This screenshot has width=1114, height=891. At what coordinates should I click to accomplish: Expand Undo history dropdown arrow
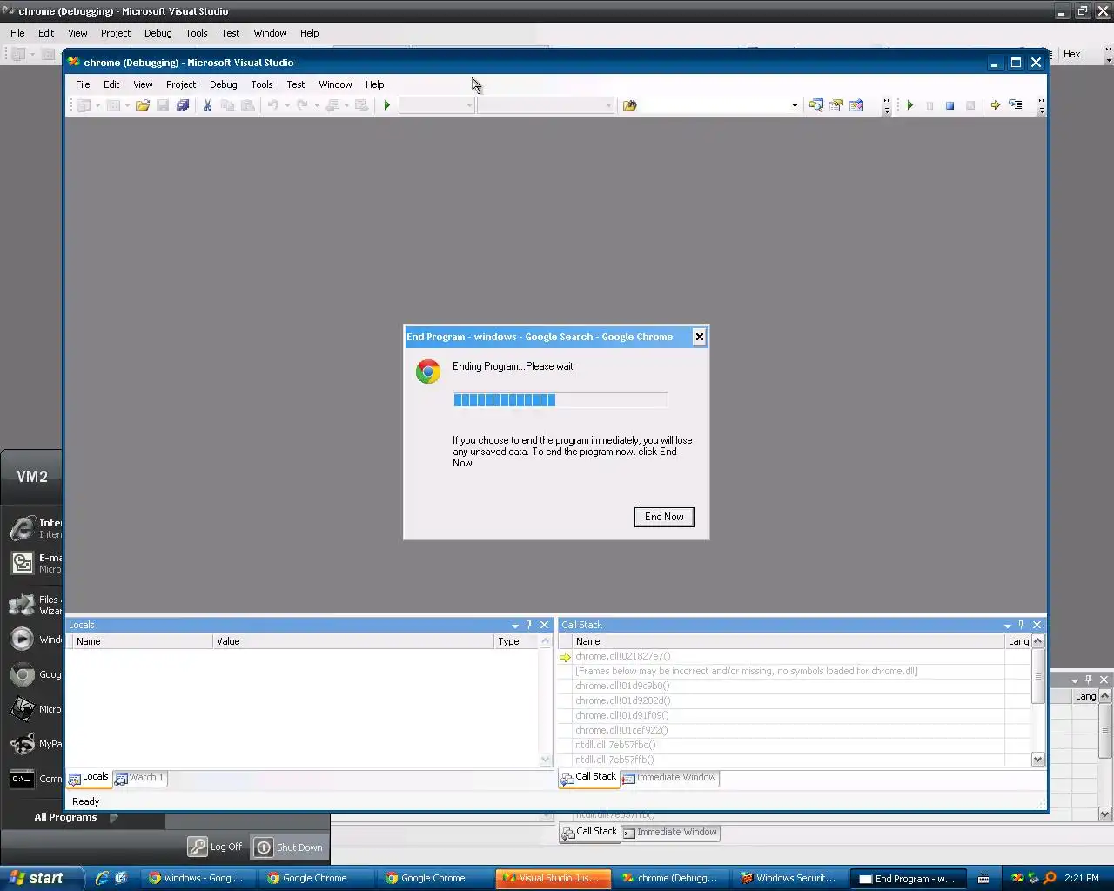point(287,105)
